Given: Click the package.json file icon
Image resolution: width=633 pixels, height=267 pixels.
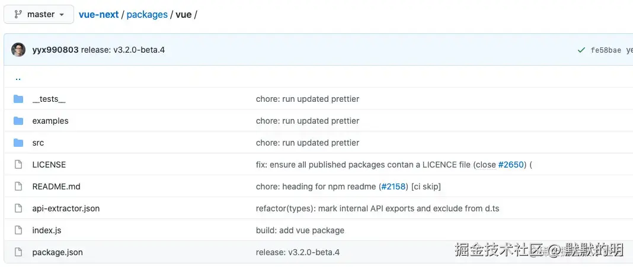Looking at the screenshot, I should click(x=18, y=252).
